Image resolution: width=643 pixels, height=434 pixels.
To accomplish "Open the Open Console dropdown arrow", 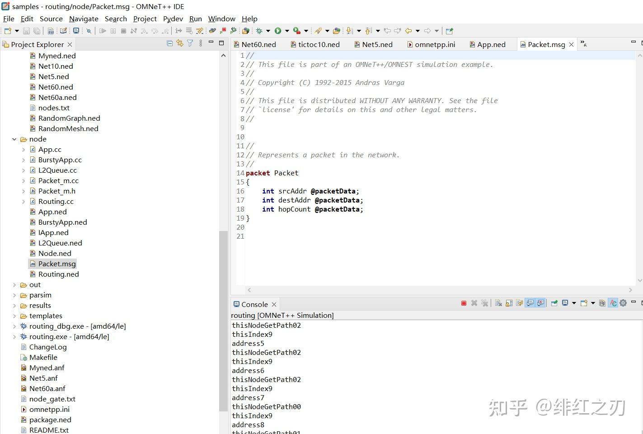I will pos(593,303).
